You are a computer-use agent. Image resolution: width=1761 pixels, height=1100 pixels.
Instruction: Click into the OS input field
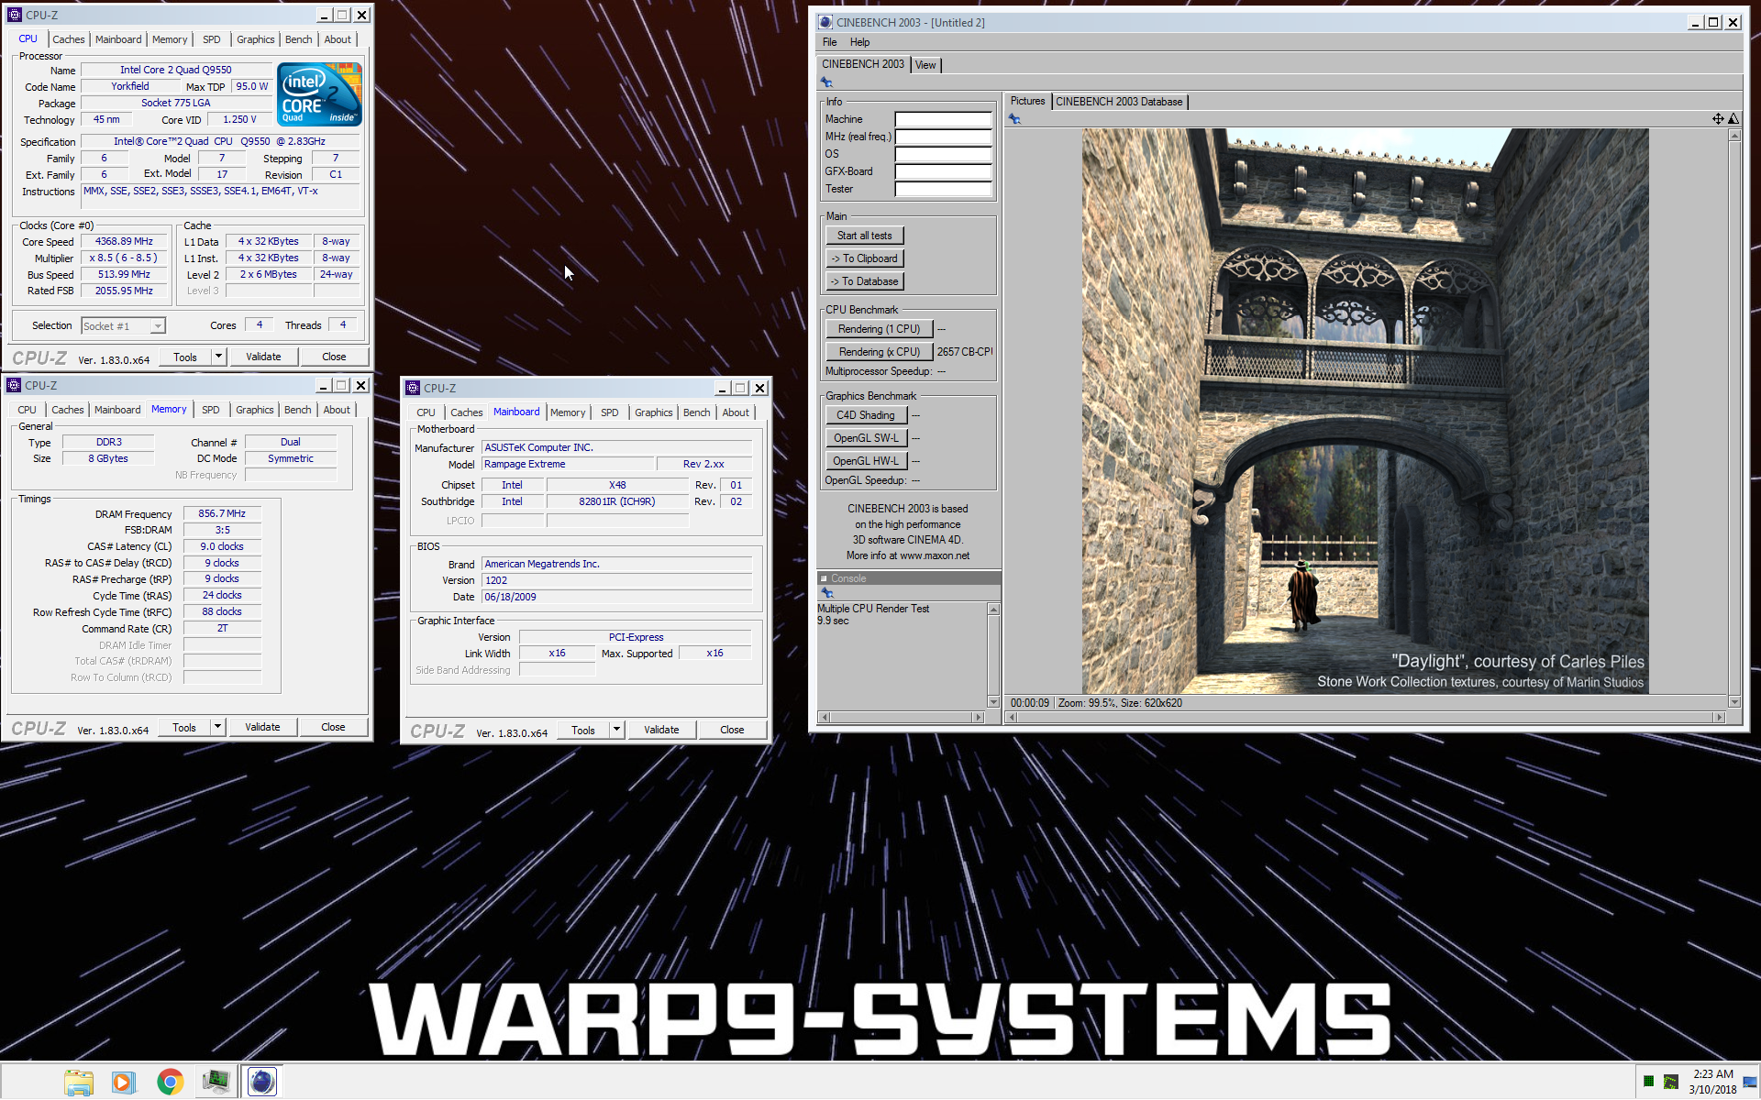pos(943,154)
